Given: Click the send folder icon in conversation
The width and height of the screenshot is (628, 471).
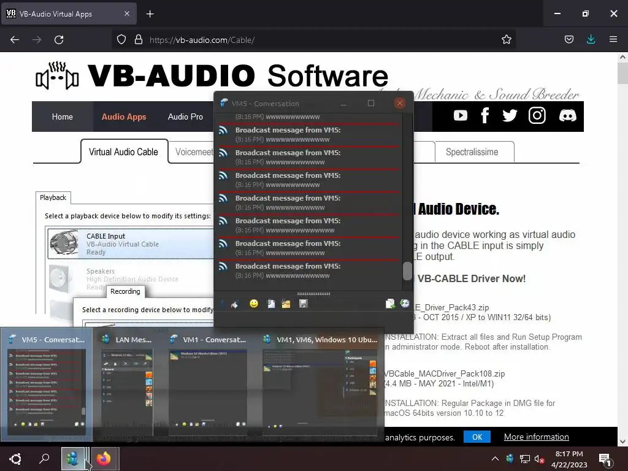Looking at the screenshot, I should click(286, 304).
